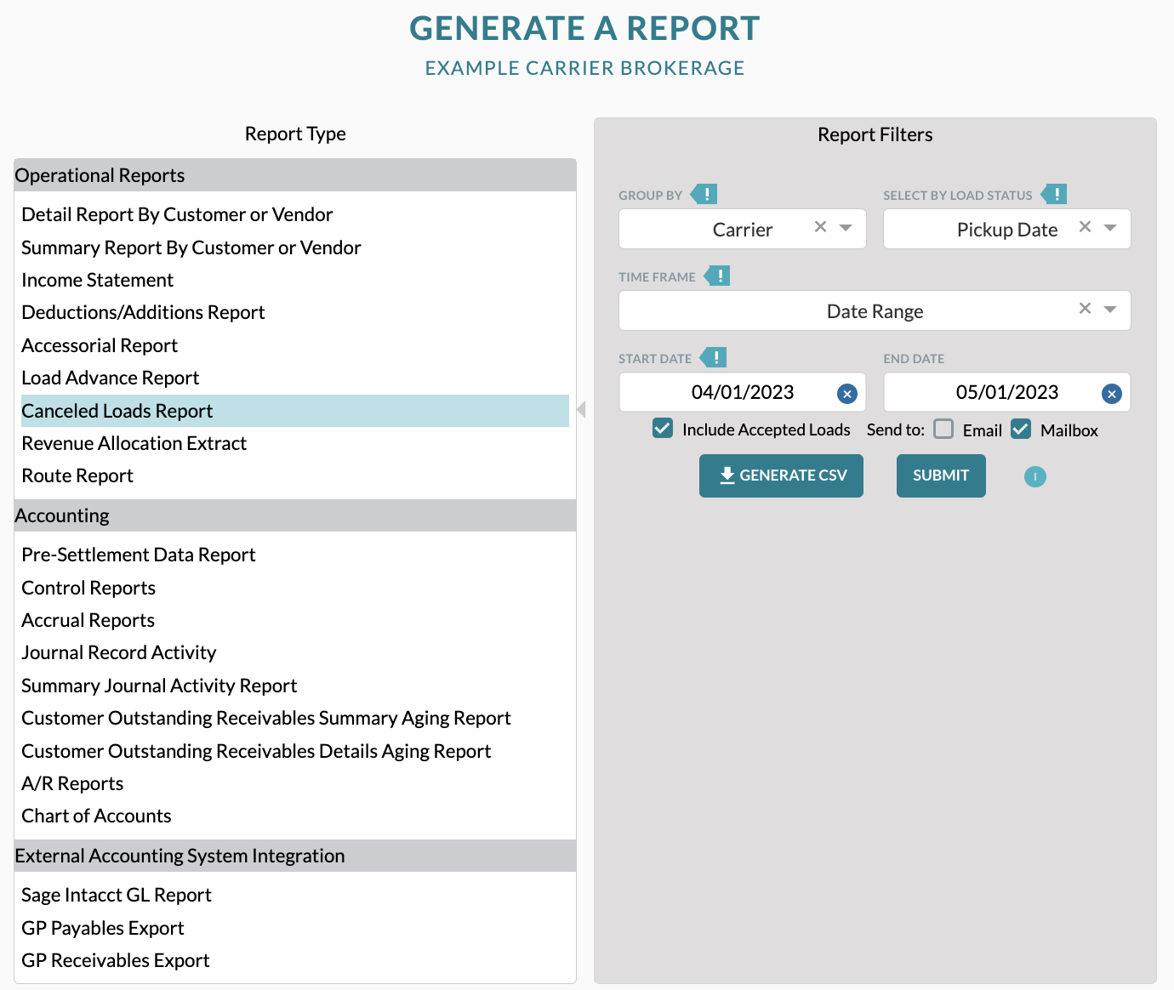
Task: Clear the Pickup Date load status selection
Action: [1085, 227]
